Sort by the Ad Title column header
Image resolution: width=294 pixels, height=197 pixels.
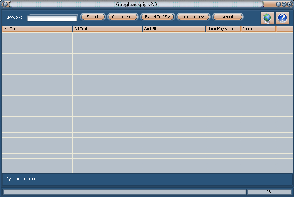coord(37,29)
